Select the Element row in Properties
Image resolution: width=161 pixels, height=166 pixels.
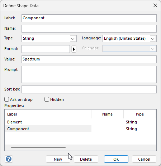point(80,122)
